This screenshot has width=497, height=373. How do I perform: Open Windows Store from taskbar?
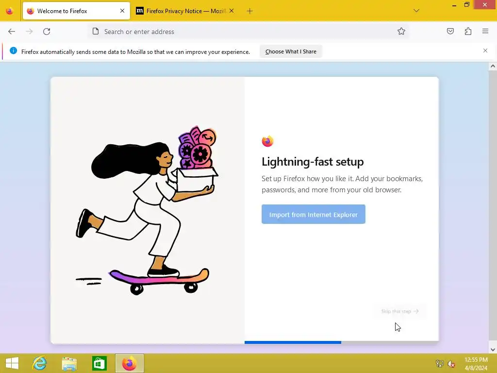click(99, 363)
